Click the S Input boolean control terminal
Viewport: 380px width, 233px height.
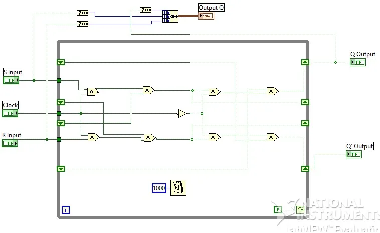point(11,80)
